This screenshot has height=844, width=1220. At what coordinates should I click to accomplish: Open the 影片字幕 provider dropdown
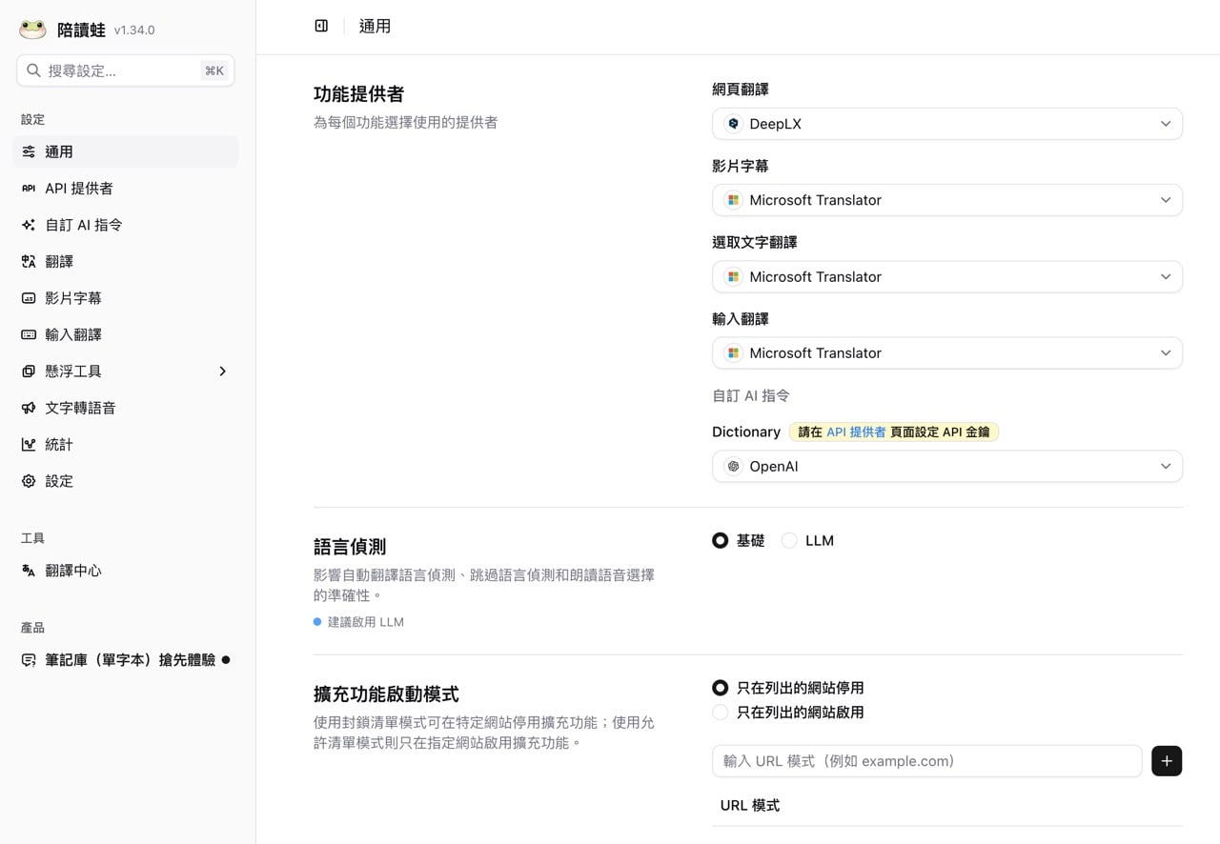(947, 200)
